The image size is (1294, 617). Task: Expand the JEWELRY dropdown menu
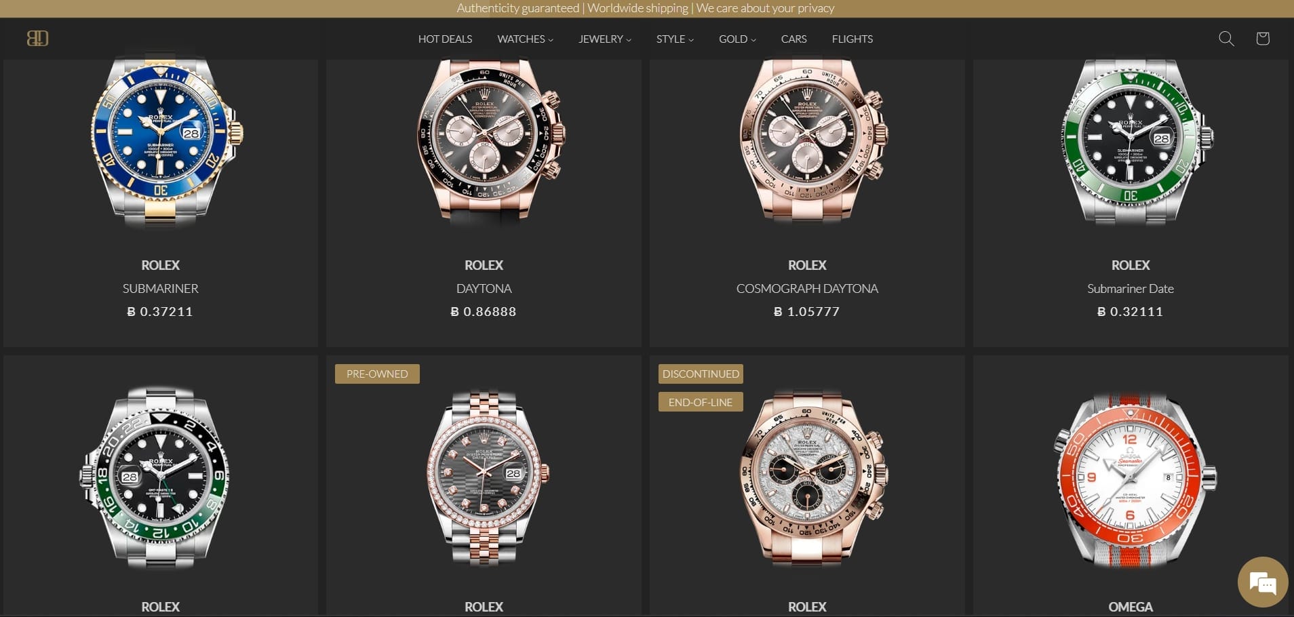click(604, 39)
